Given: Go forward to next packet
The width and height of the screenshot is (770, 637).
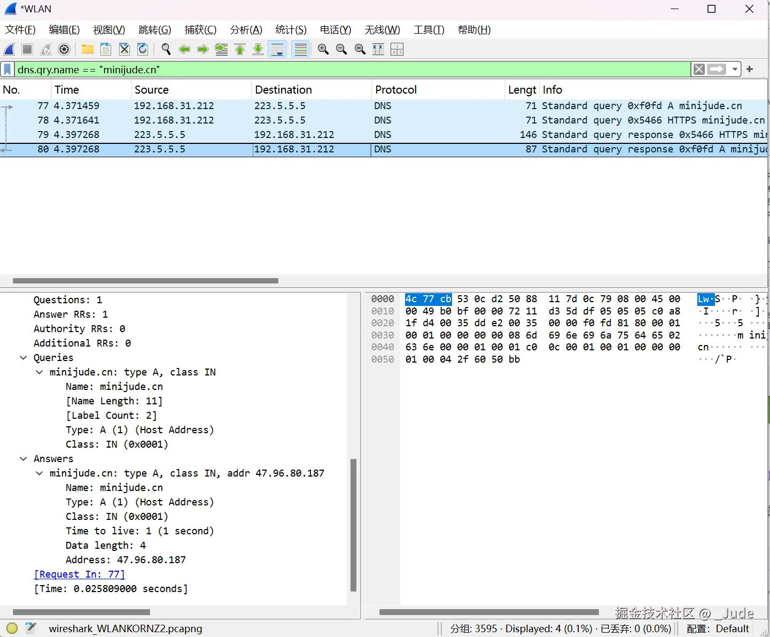Looking at the screenshot, I should [x=203, y=49].
